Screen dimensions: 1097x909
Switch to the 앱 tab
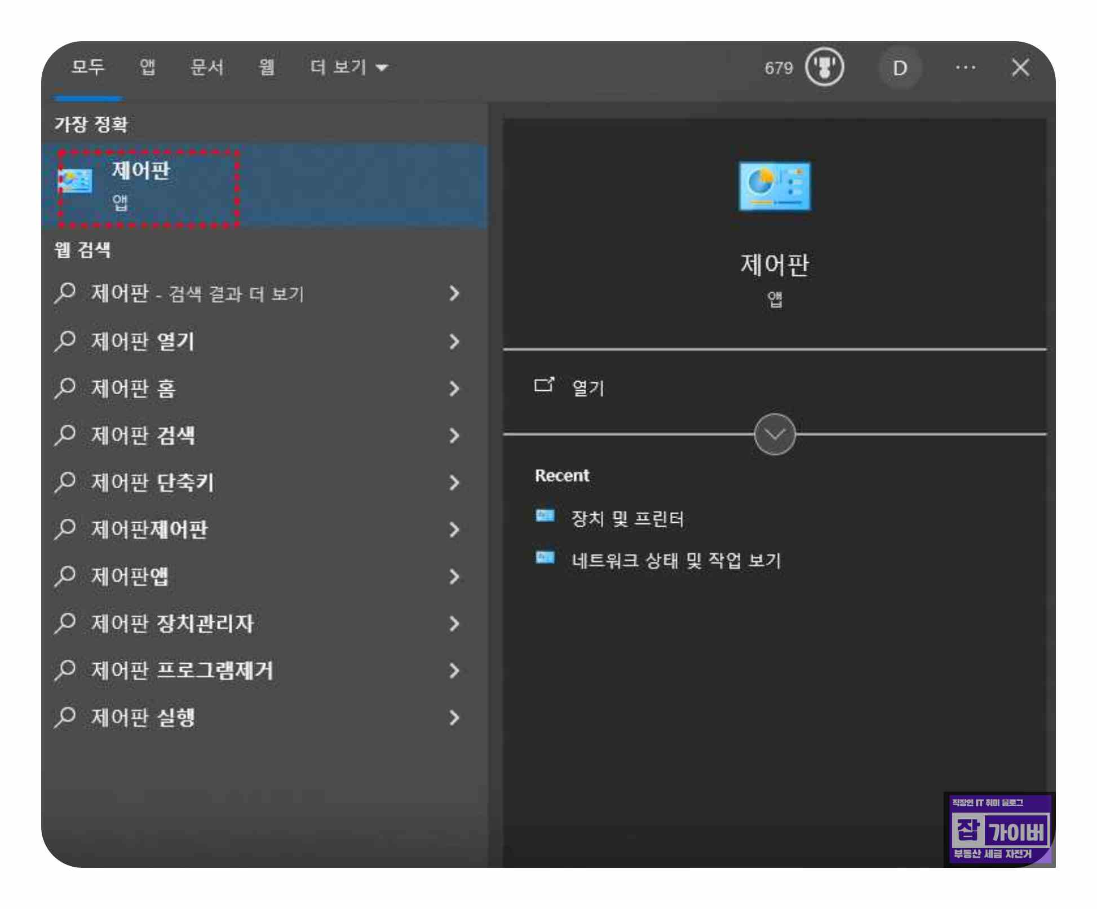tap(147, 68)
